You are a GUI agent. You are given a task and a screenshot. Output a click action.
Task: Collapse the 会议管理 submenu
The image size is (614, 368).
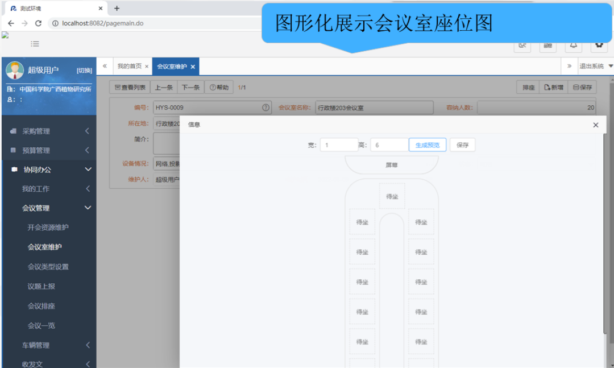49,208
